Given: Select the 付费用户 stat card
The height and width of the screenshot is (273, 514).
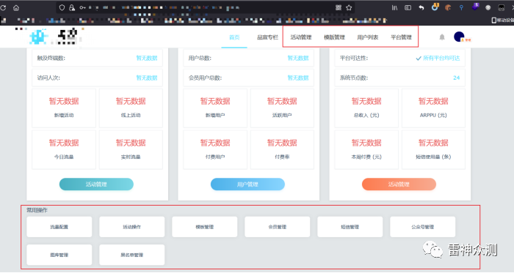Looking at the screenshot, I should pos(215,149).
